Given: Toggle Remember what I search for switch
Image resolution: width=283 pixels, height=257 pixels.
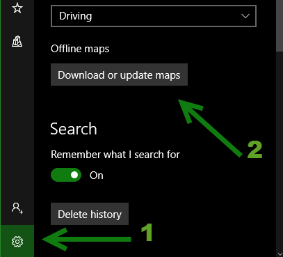Looking at the screenshot, I should [x=66, y=175].
